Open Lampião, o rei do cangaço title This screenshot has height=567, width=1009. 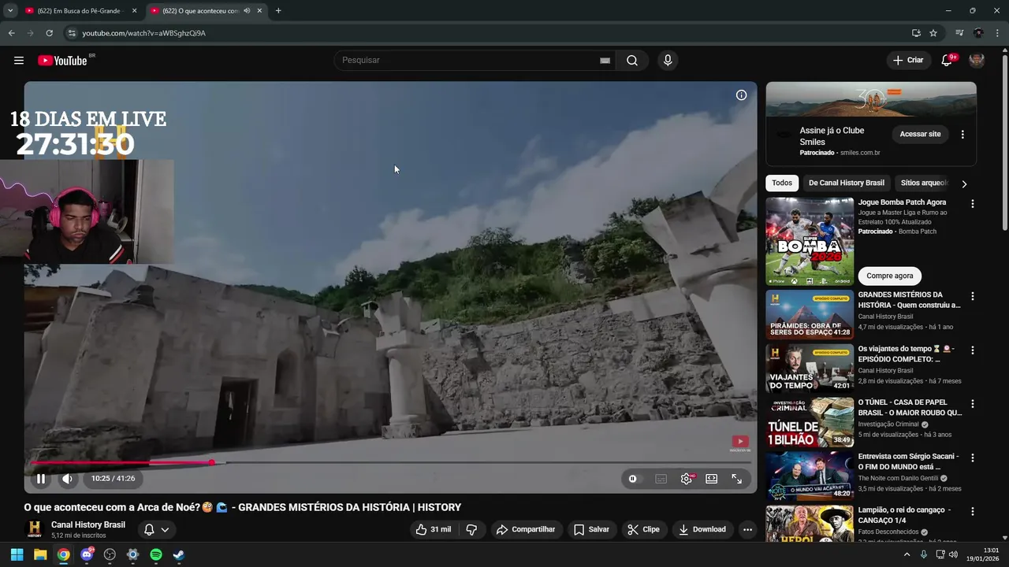(904, 515)
